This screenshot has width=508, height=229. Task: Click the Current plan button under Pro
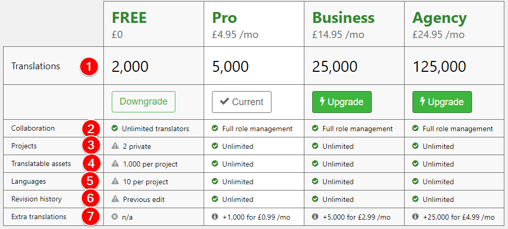[x=242, y=102]
